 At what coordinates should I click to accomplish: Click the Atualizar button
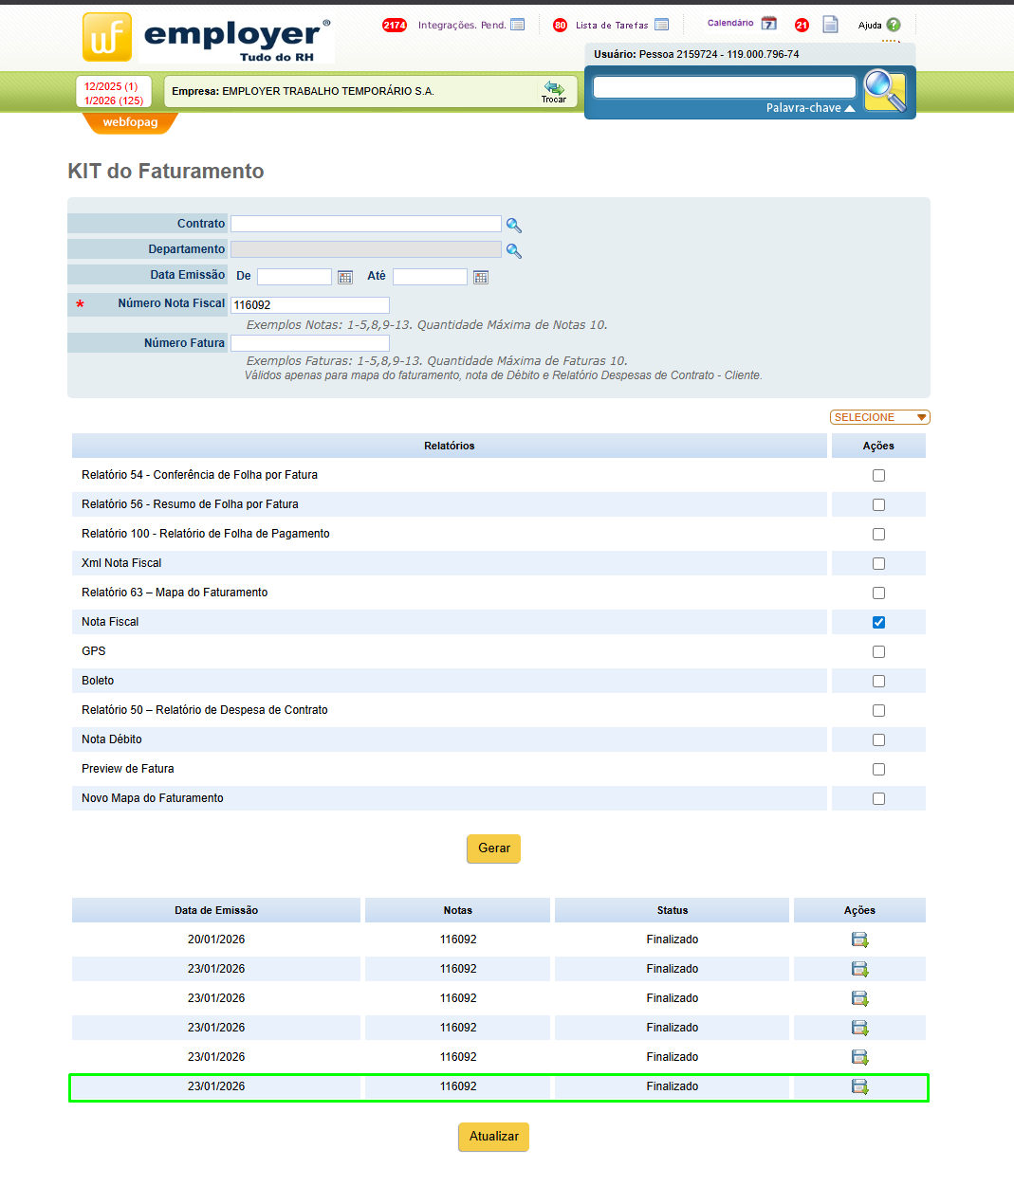(x=493, y=1137)
